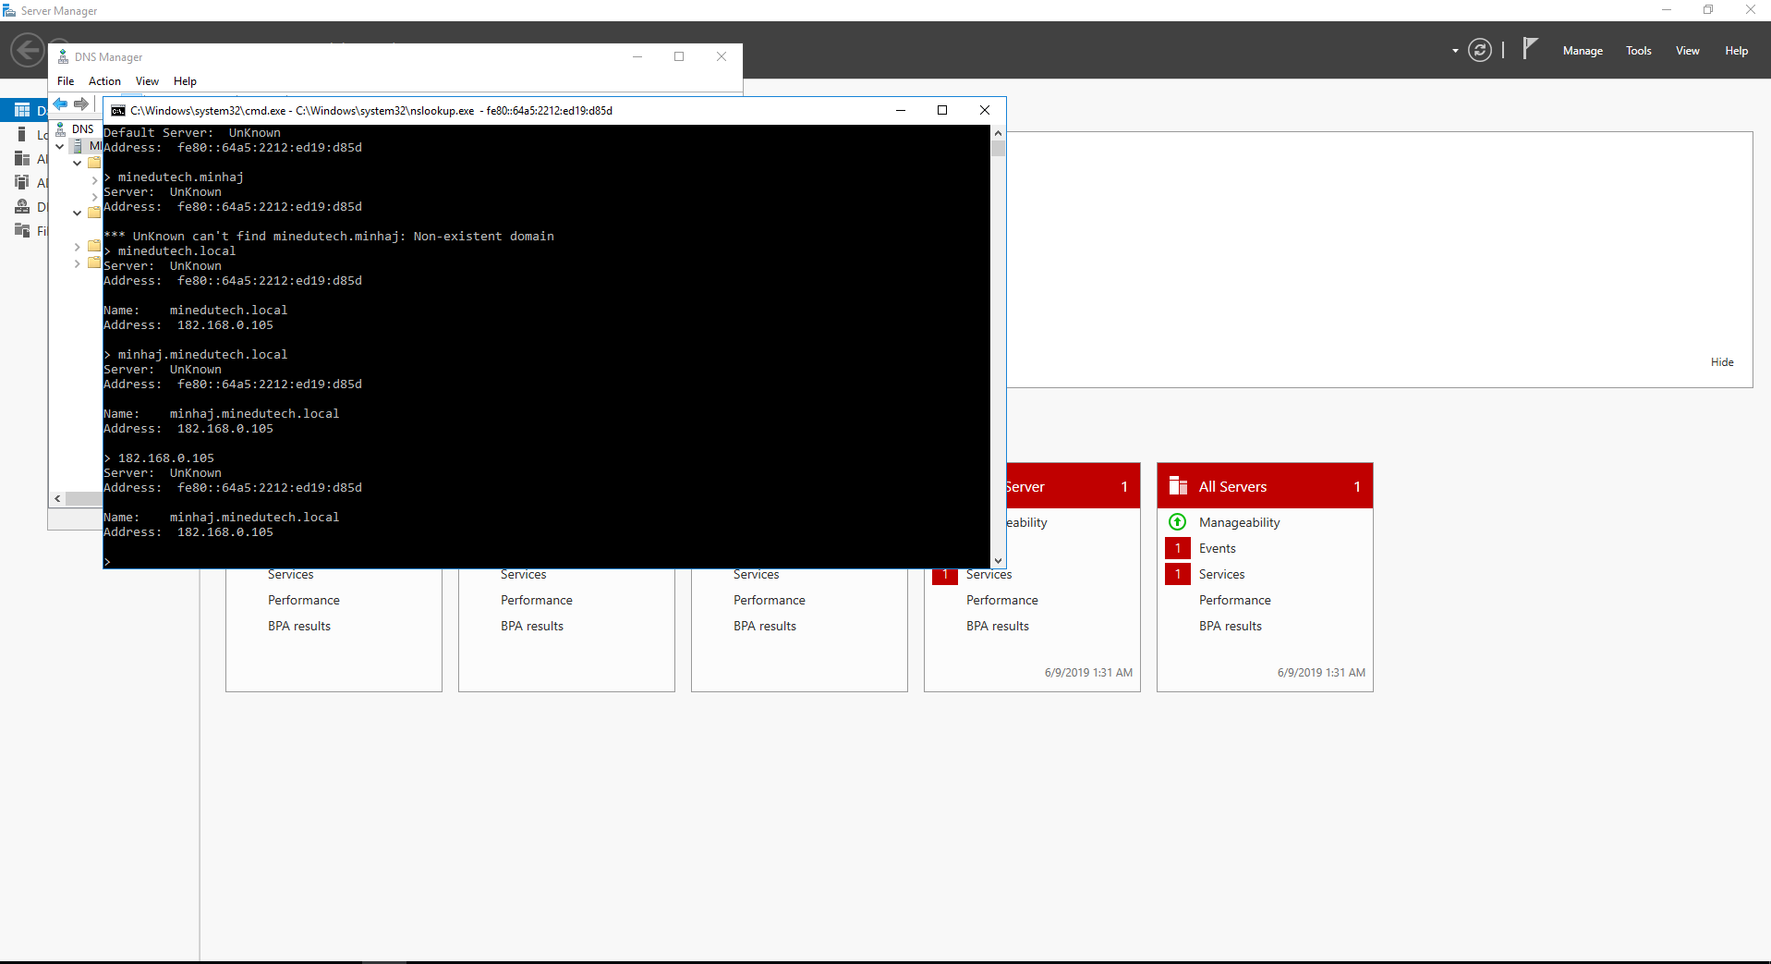1771x964 pixels.
Task: Click the Server Manager back navigation arrow
Action: (27, 50)
